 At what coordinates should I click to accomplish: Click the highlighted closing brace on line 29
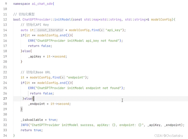click(22, 109)
